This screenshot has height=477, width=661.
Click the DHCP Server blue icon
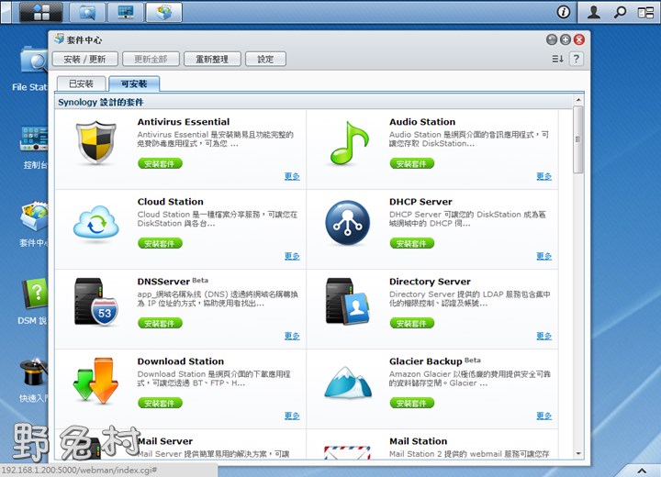(x=348, y=223)
